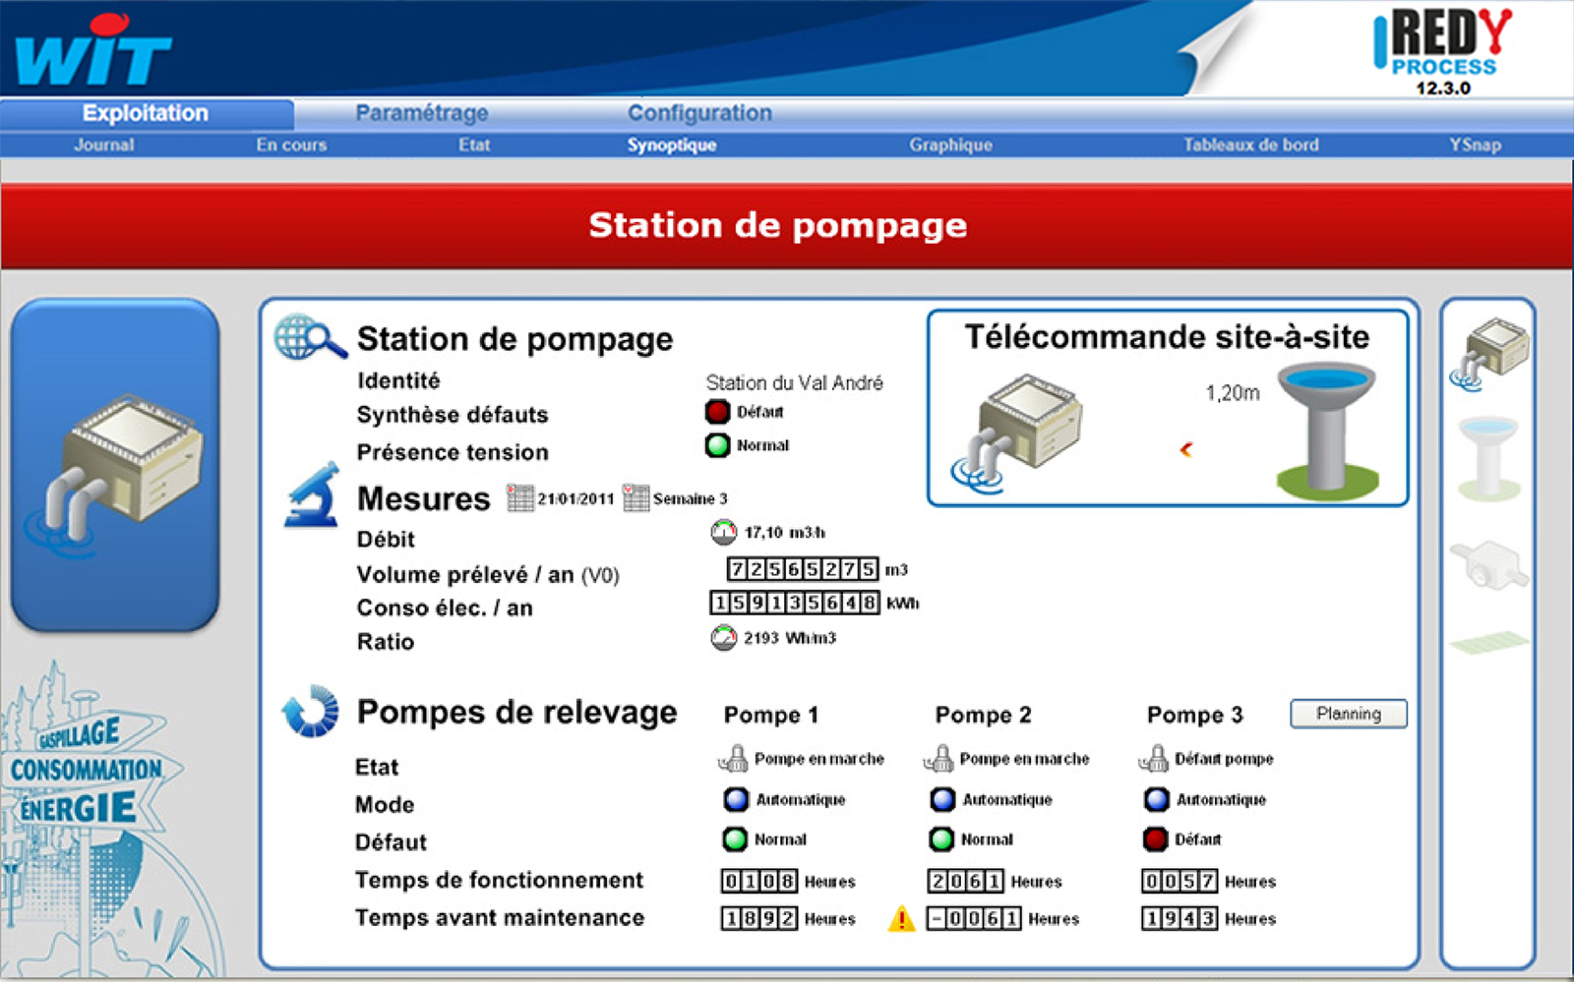
Task: Click the 1,20m level value
Action: point(1233,393)
